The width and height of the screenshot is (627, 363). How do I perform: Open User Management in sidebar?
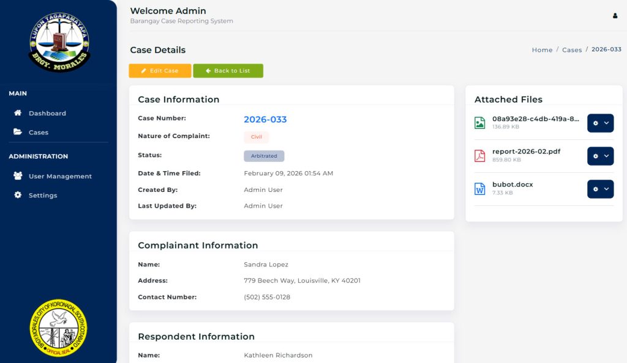point(59,176)
